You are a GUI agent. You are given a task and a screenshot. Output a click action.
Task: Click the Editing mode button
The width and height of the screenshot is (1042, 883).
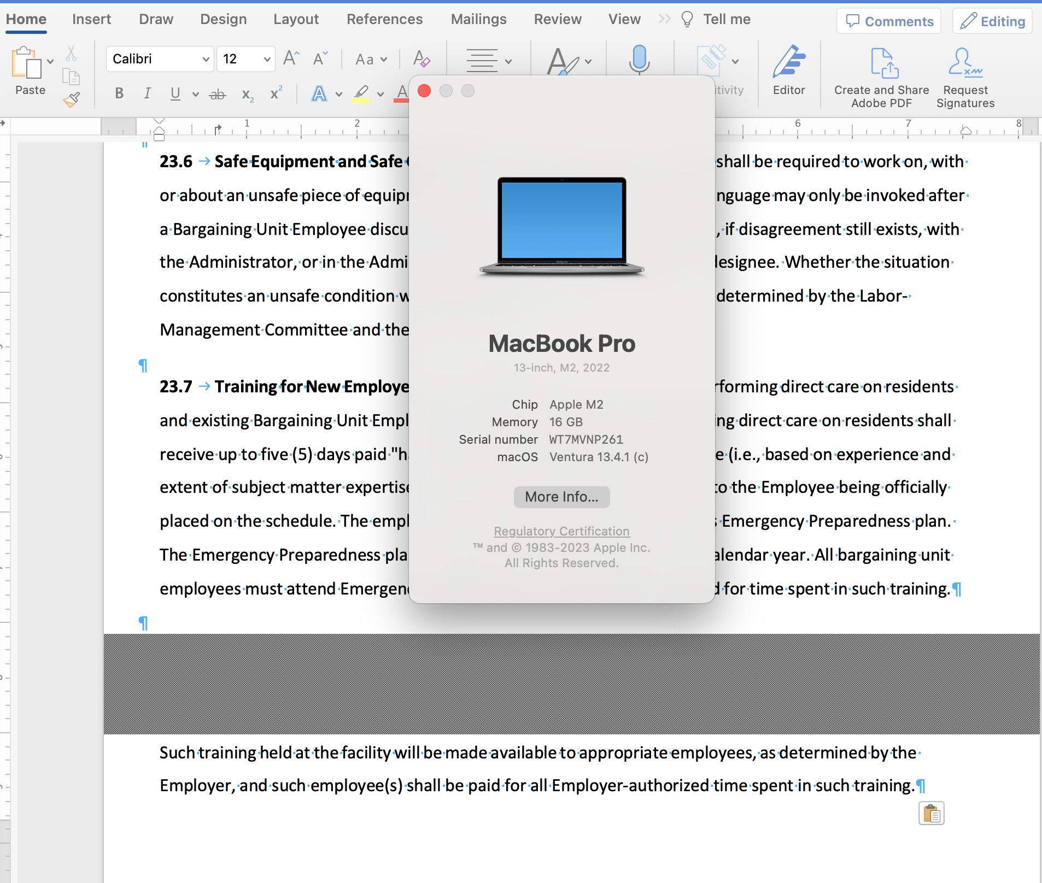[x=992, y=21]
